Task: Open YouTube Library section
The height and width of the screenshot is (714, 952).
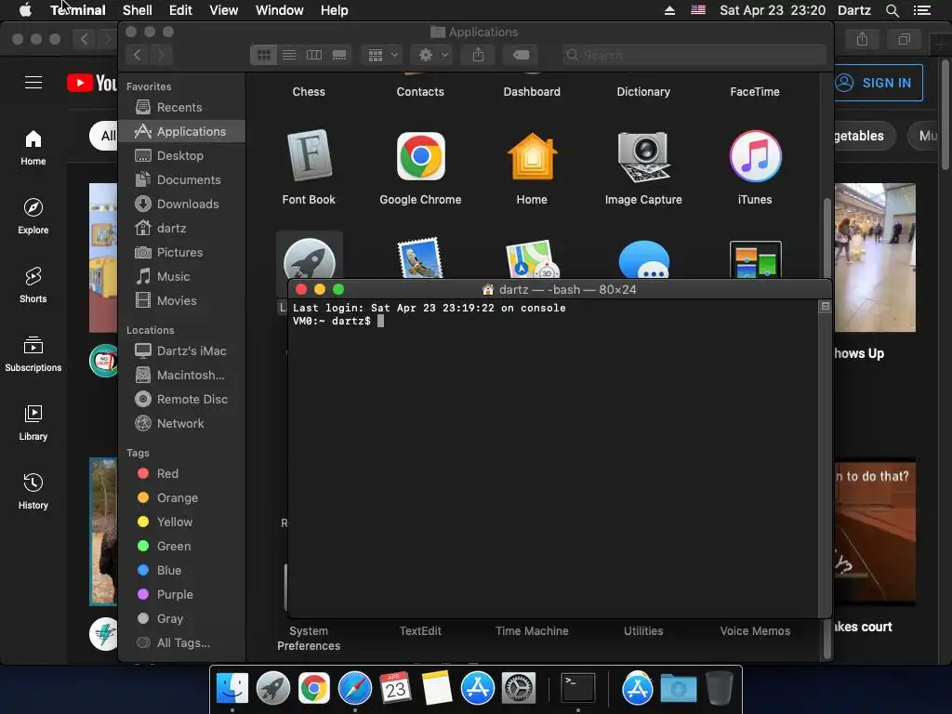Action: click(33, 423)
